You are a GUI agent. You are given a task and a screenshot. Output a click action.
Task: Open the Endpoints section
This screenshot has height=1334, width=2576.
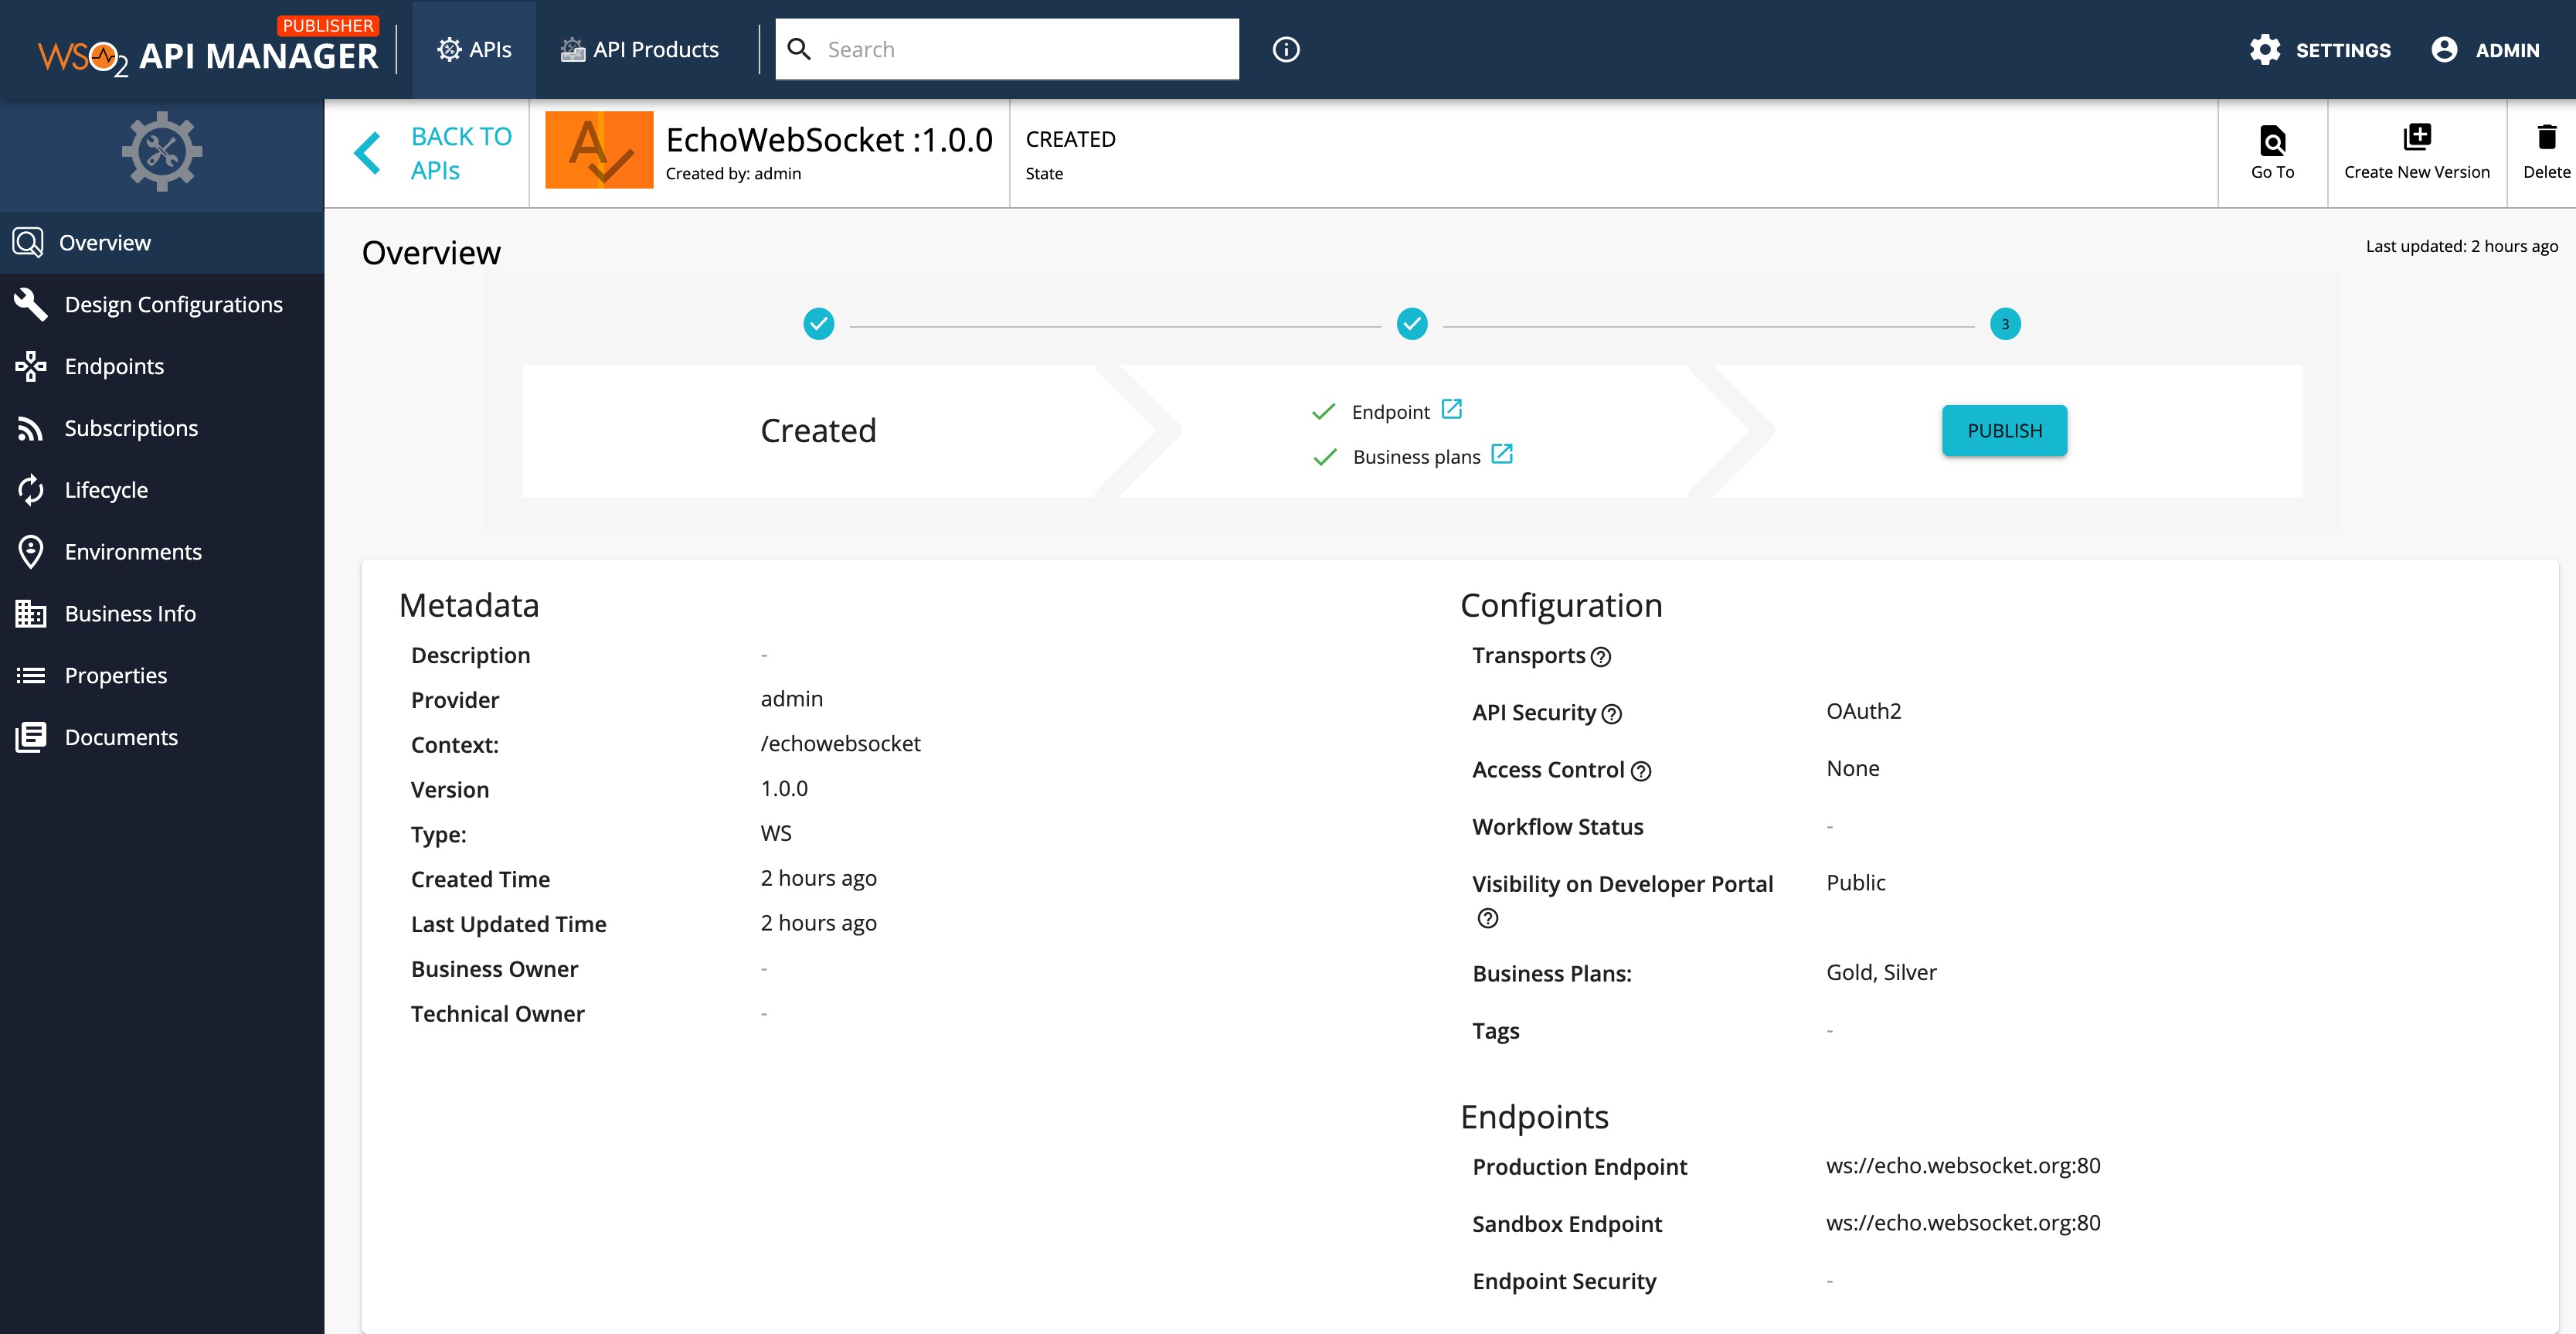click(114, 366)
